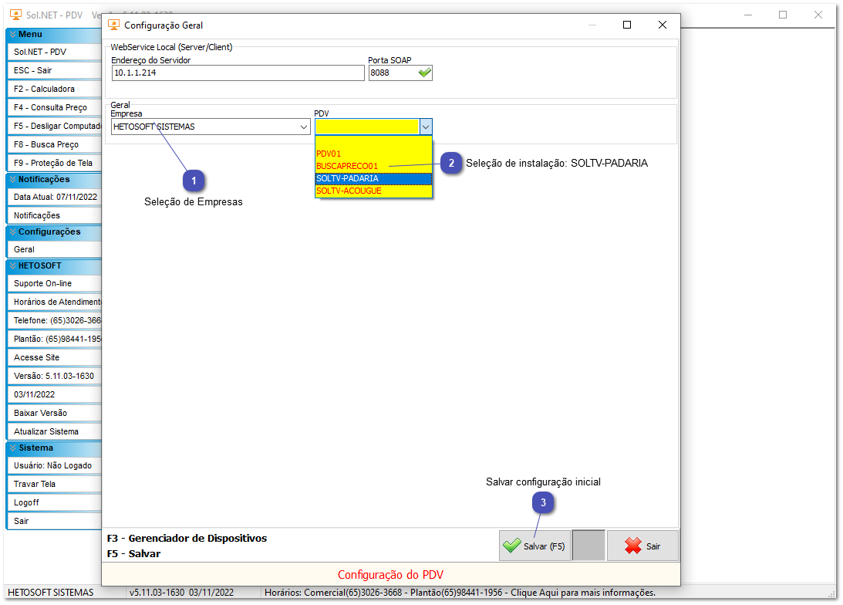Close the PDV dropdown via its arrow
Image resolution: width=843 pixels, height=605 pixels.
point(426,127)
